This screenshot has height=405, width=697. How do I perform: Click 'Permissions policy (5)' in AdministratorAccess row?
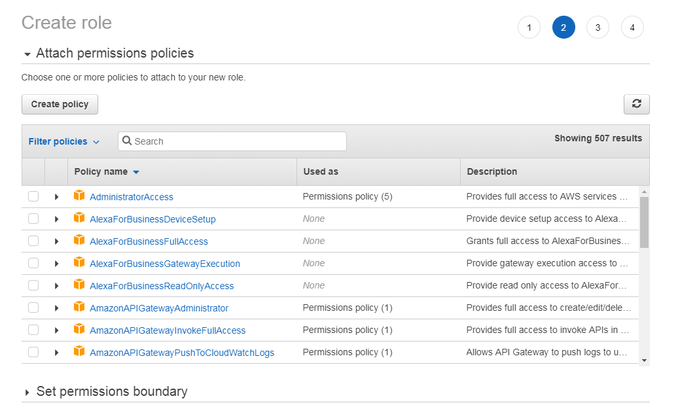point(347,196)
